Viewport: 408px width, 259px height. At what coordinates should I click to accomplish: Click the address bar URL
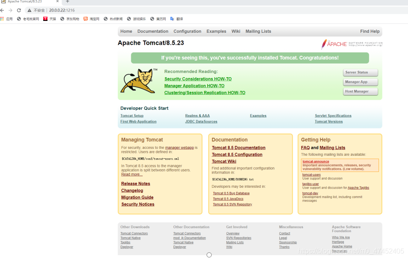[62, 10]
